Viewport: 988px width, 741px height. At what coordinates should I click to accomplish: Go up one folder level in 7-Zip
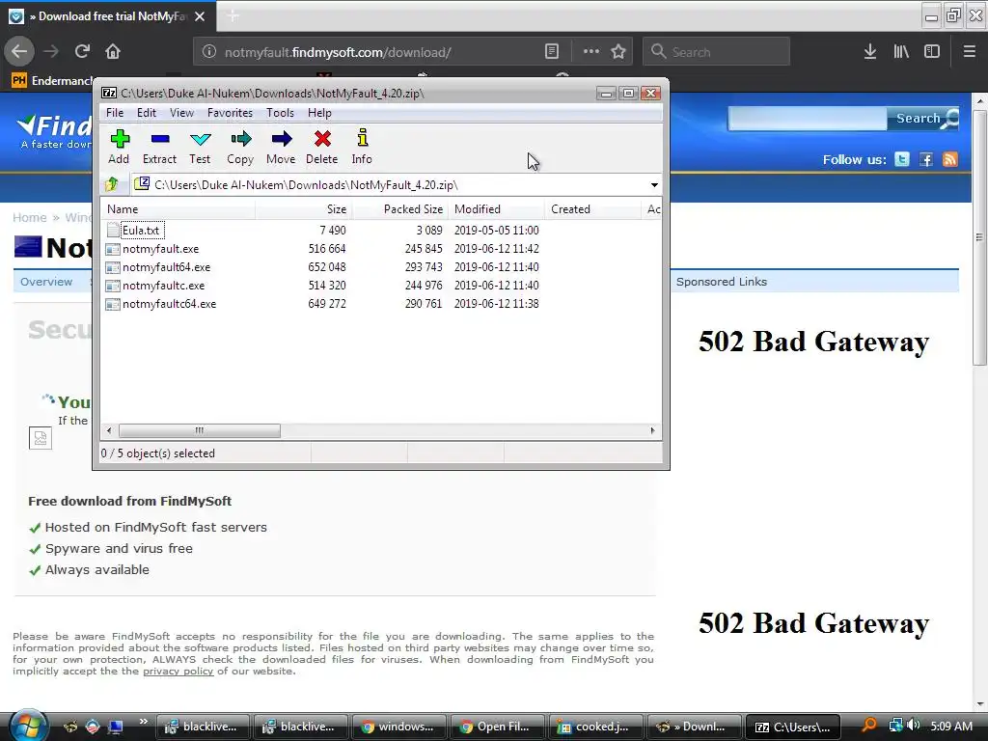(x=112, y=184)
